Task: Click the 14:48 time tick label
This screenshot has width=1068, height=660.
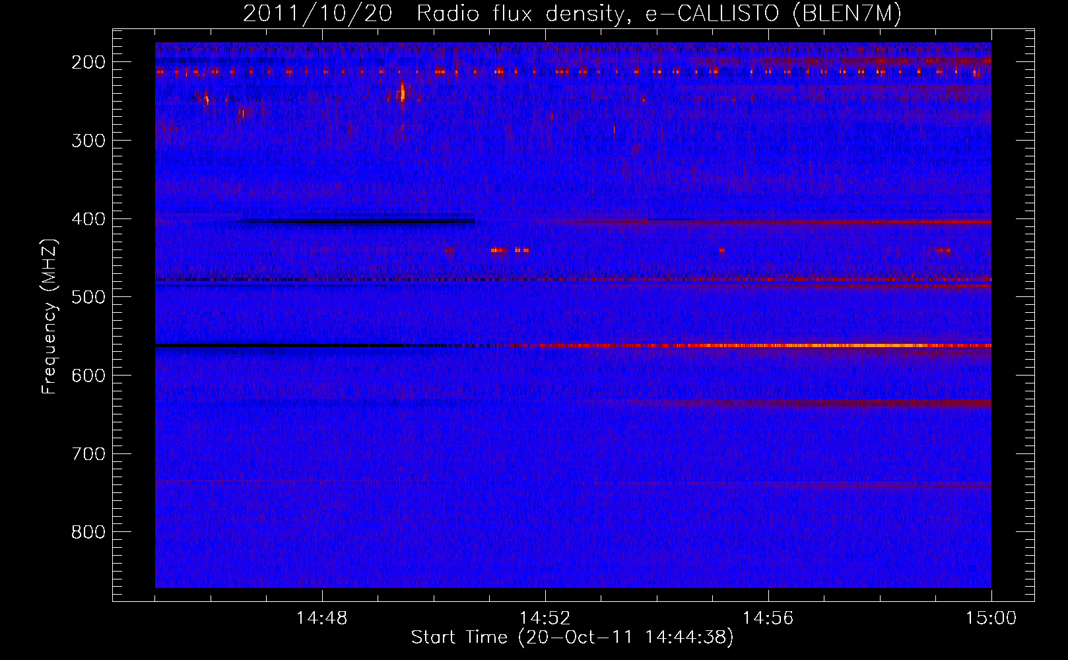Action: (x=322, y=618)
